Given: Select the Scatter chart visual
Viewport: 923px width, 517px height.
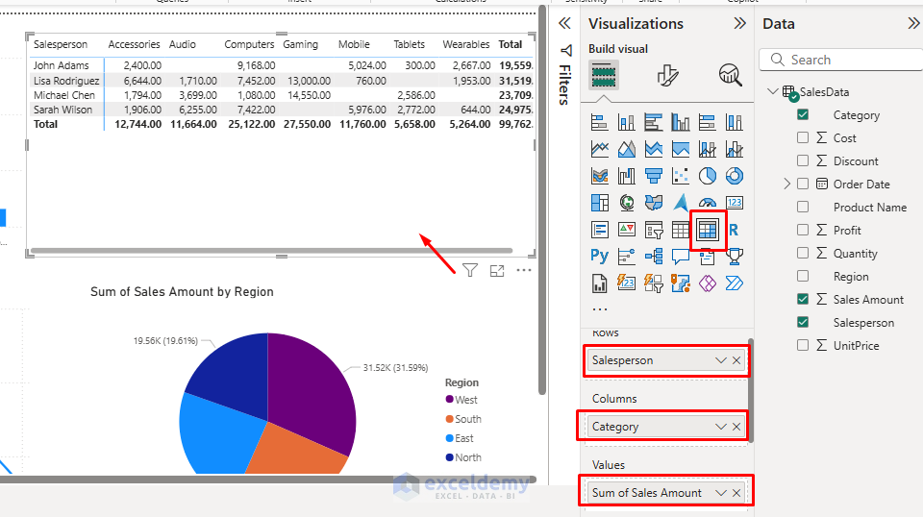Looking at the screenshot, I should [681, 176].
